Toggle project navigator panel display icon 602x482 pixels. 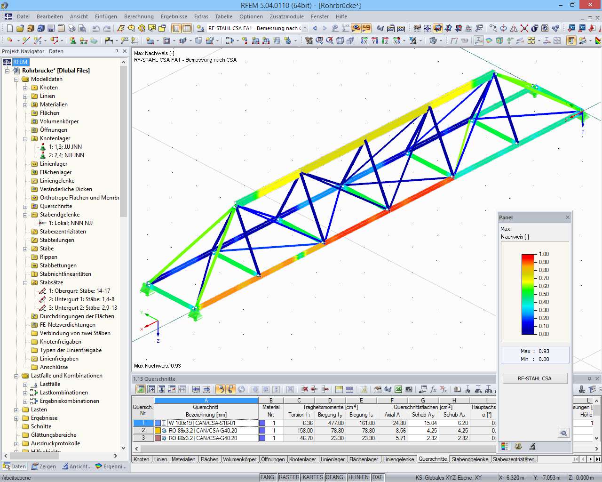[x=176, y=28]
